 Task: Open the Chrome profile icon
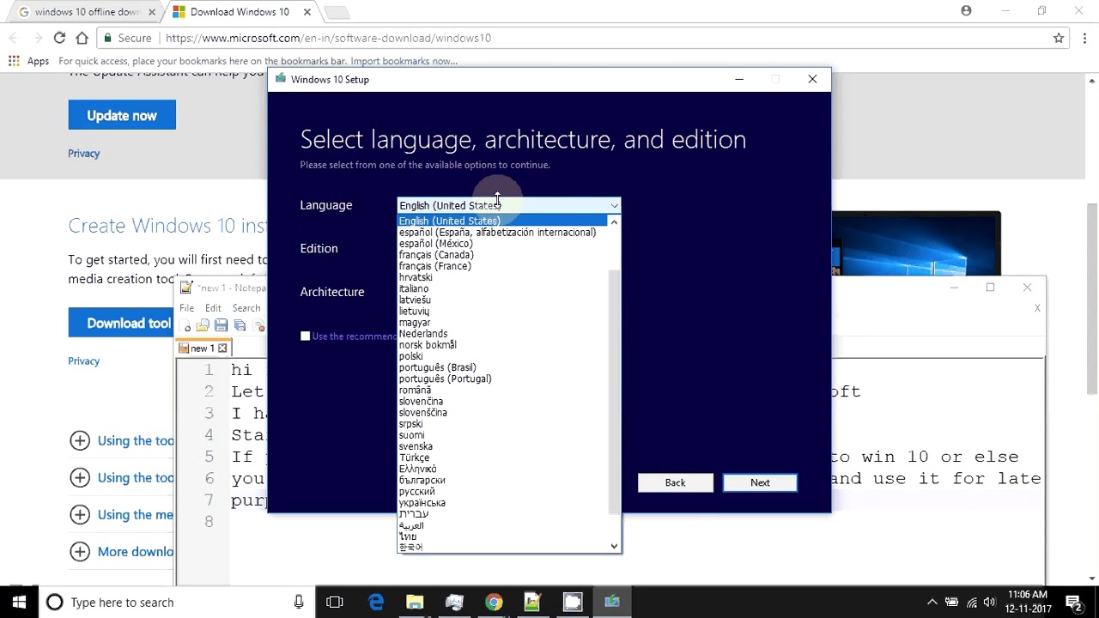[x=967, y=11]
